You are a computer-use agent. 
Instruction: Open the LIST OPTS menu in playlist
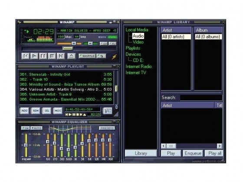(108, 110)
